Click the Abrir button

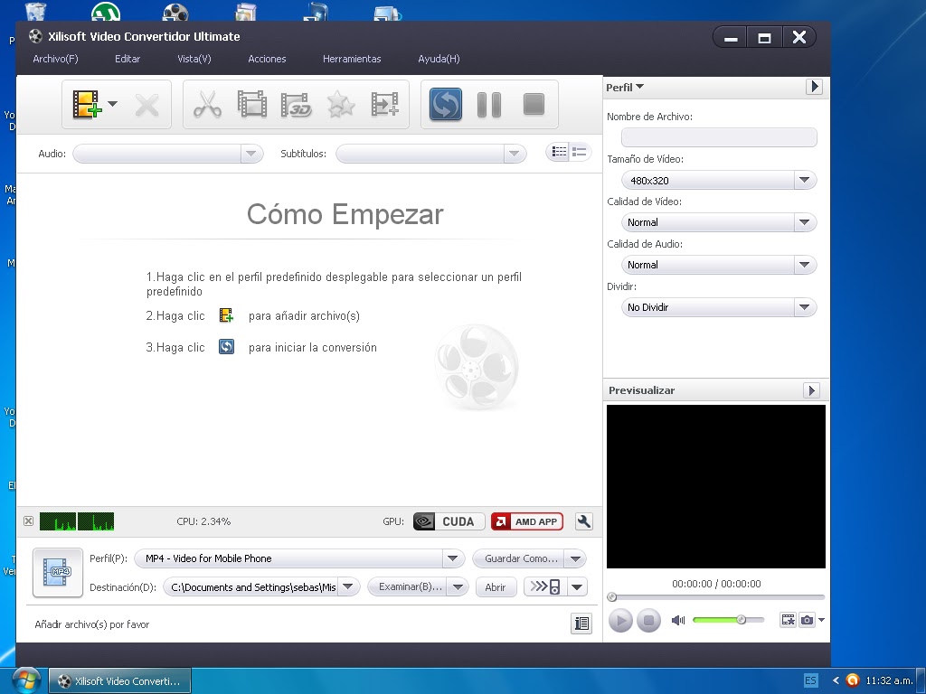click(x=496, y=587)
